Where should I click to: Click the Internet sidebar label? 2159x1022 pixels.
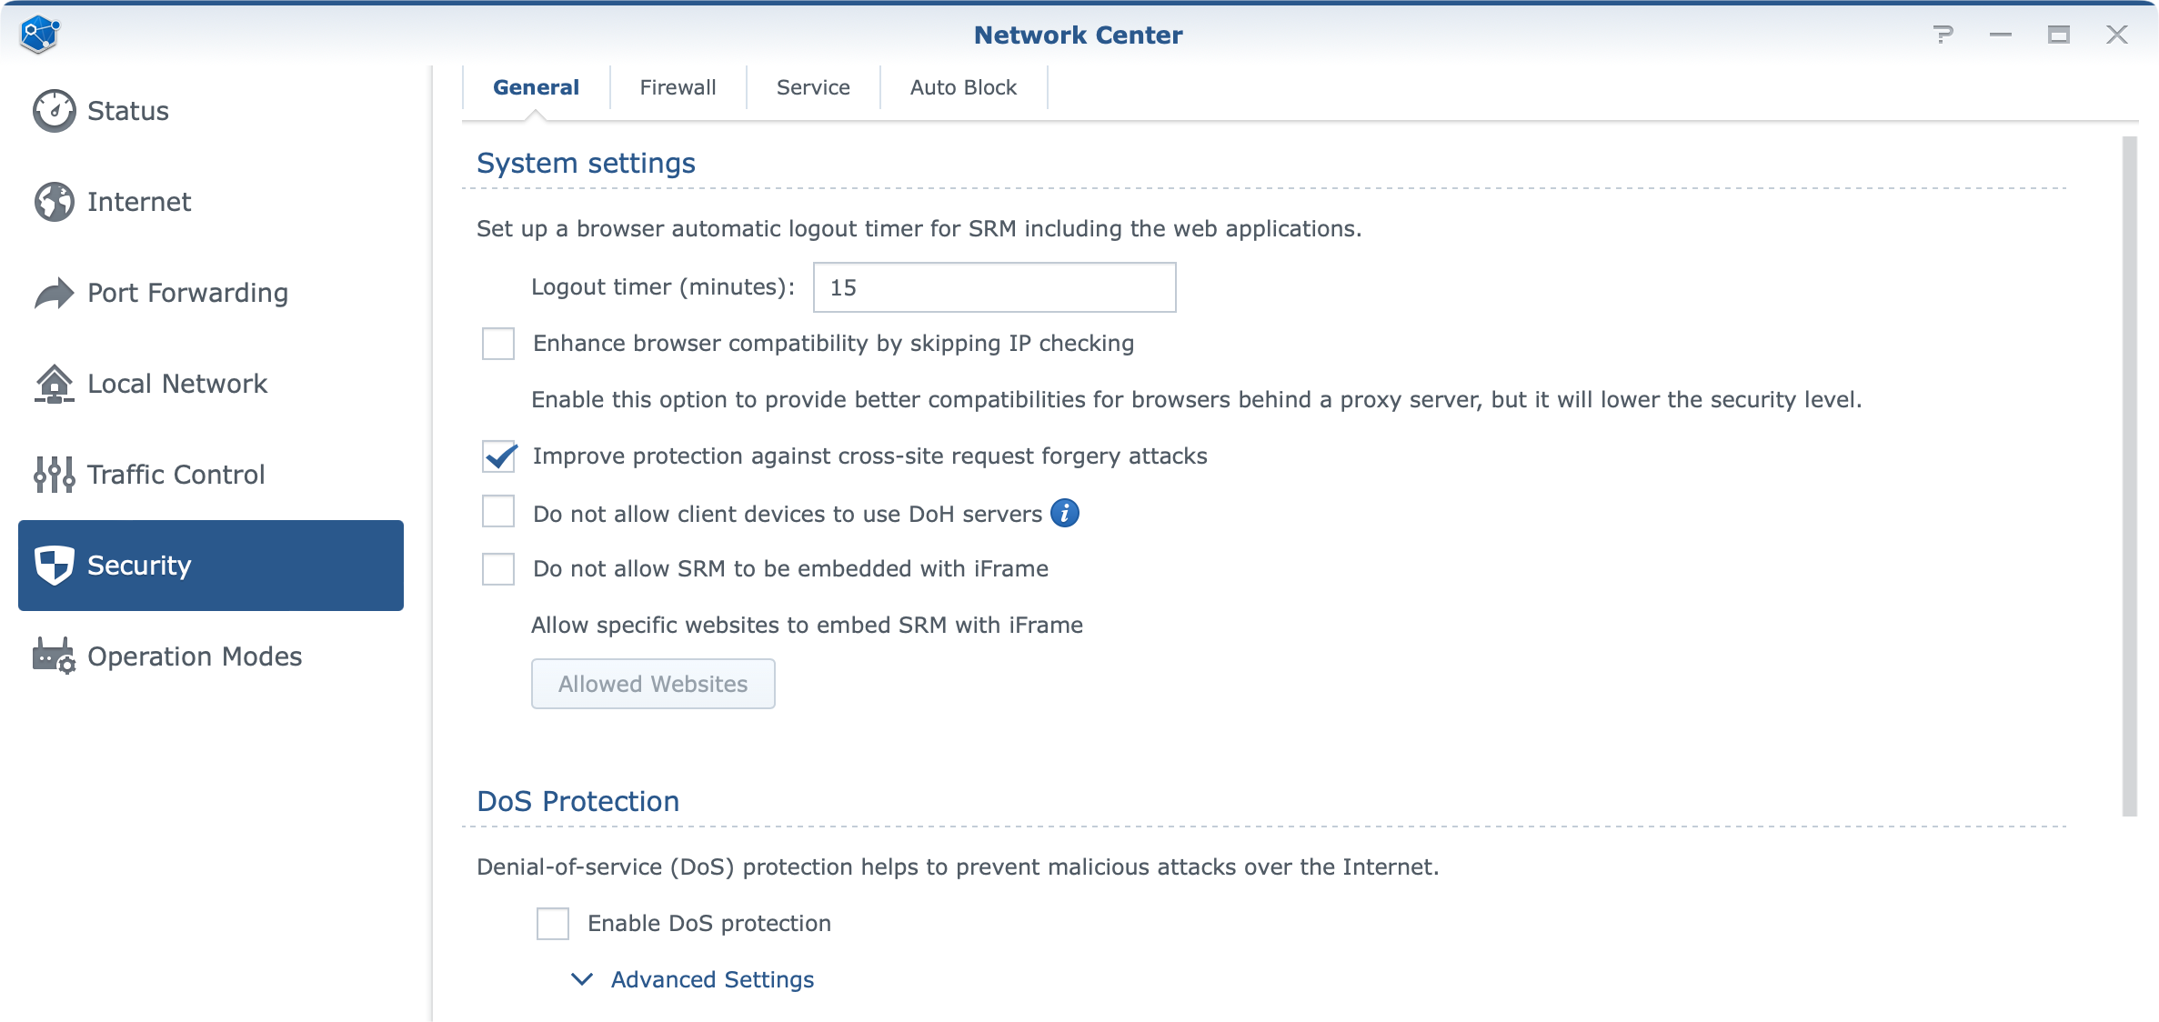tap(139, 202)
